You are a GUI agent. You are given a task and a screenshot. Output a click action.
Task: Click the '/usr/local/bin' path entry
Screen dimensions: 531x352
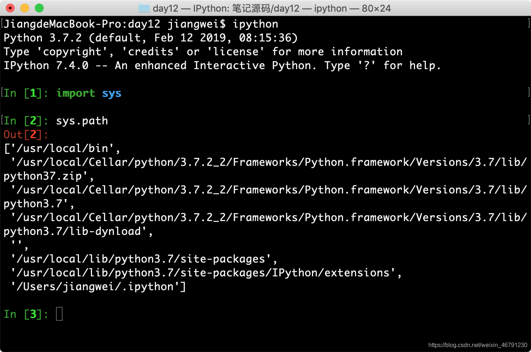point(62,148)
